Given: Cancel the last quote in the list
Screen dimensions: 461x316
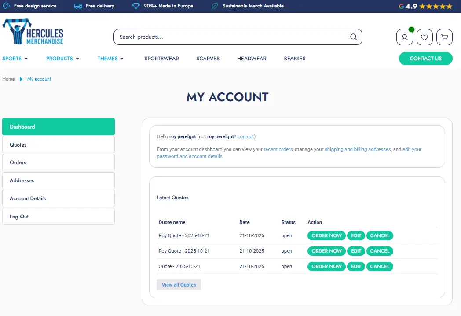Looking at the screenshot, I should (x=380, y=266).
